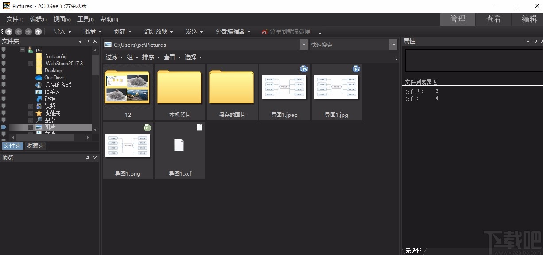Click the ACDSee icon in title bar
Image resolution: width=543 pixels, height=255 pixels.
[6, 6]
